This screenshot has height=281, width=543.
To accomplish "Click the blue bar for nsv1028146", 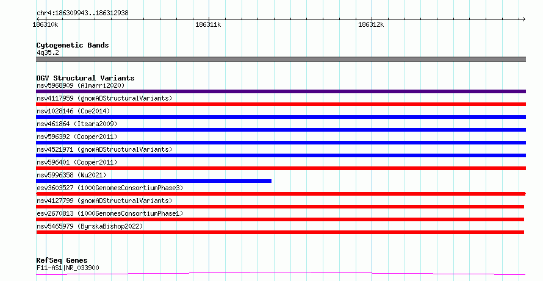I will 281,117.
